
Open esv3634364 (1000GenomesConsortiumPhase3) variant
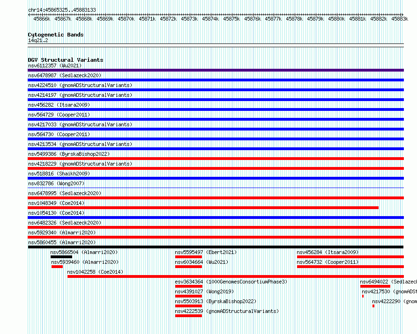click(231, 282)
